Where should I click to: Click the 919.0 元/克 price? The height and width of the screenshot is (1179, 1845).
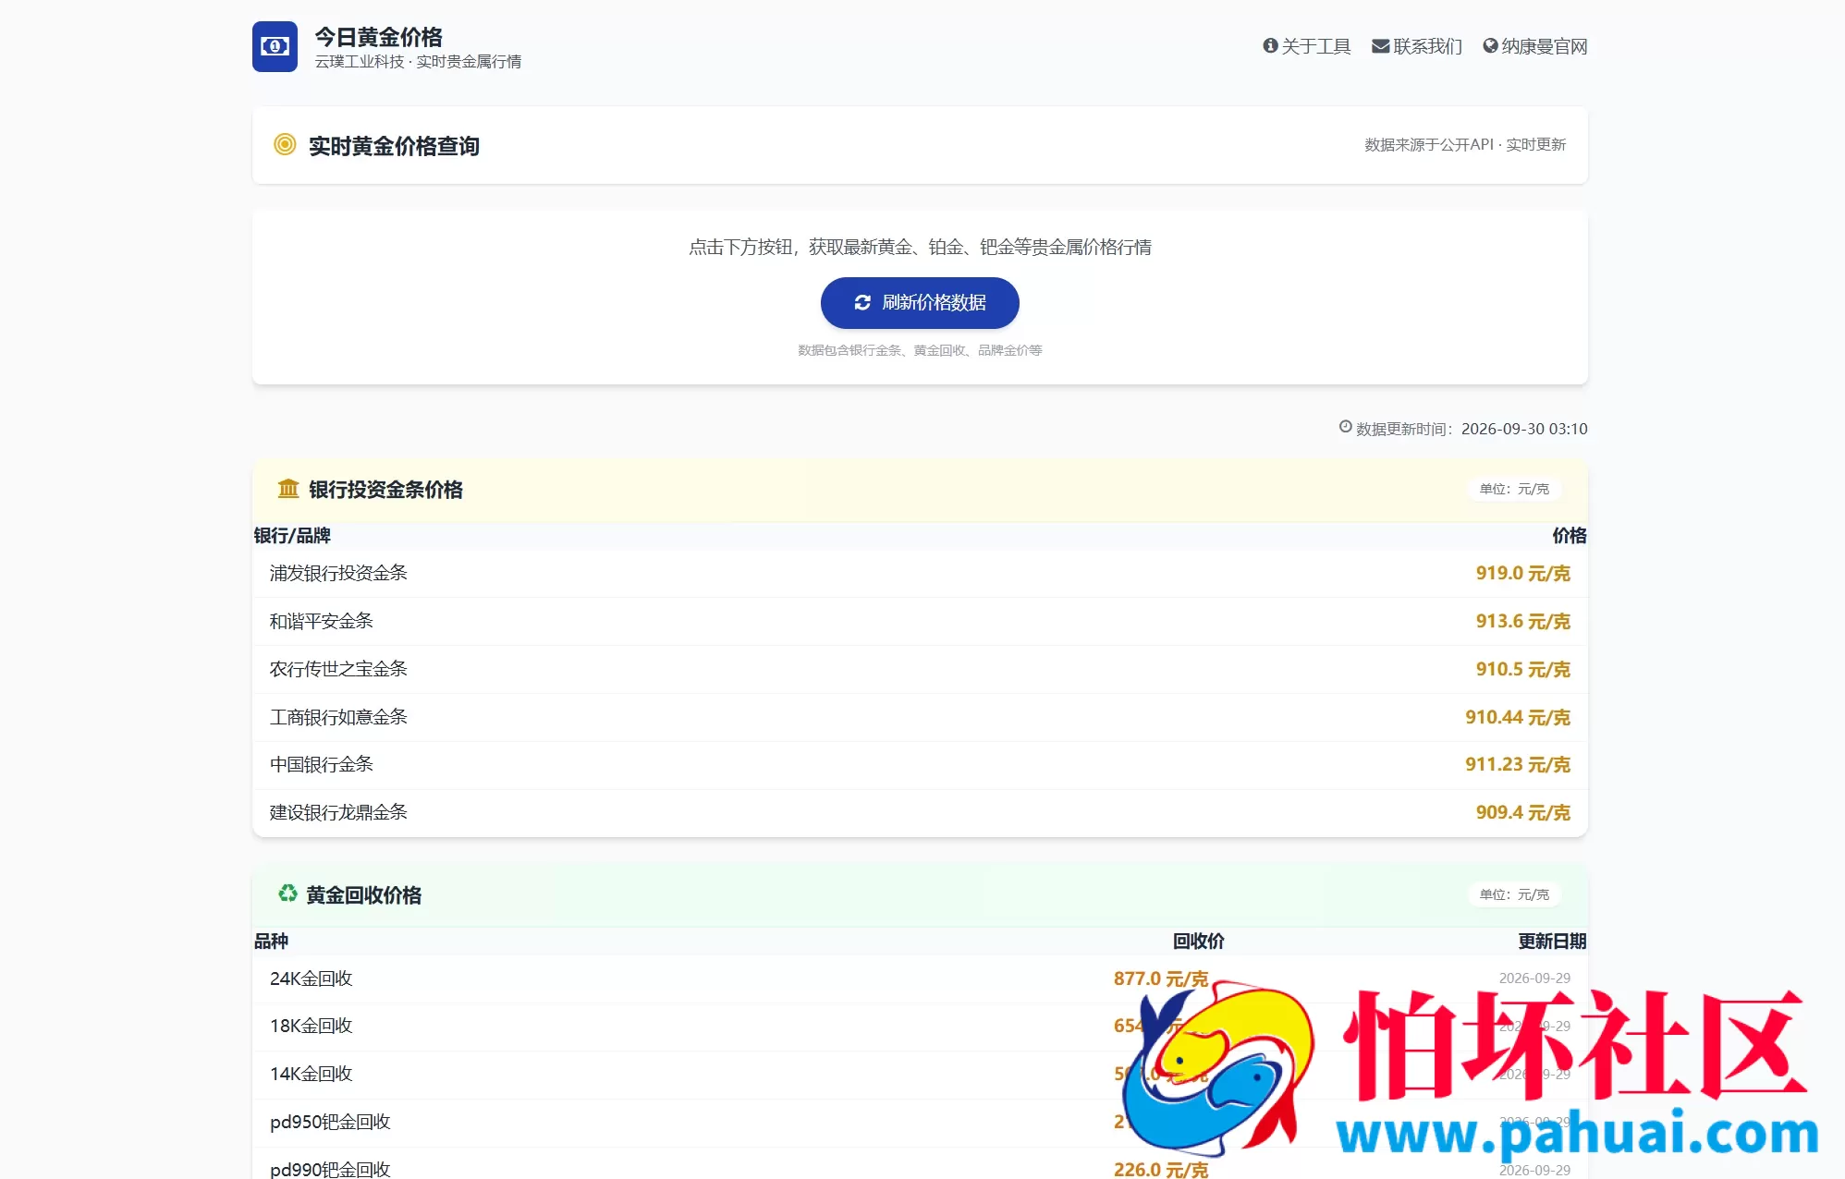tap(1522, 574)
